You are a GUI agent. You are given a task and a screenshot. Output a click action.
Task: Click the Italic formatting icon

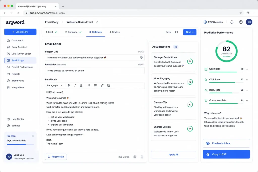coord(75,85)
